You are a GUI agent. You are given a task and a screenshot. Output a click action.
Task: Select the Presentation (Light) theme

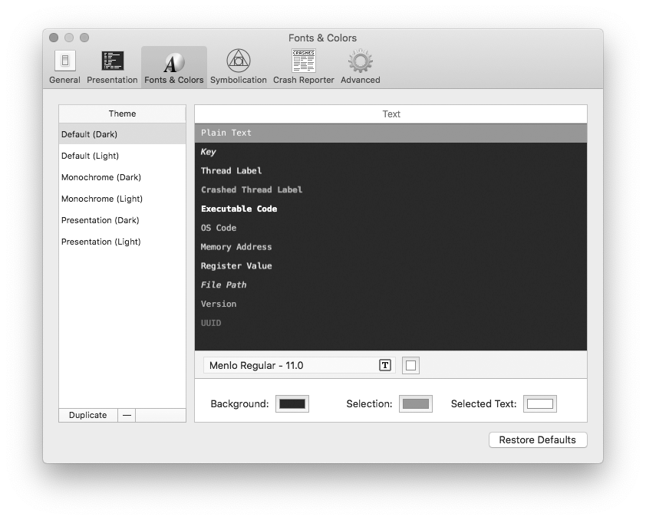122,242
